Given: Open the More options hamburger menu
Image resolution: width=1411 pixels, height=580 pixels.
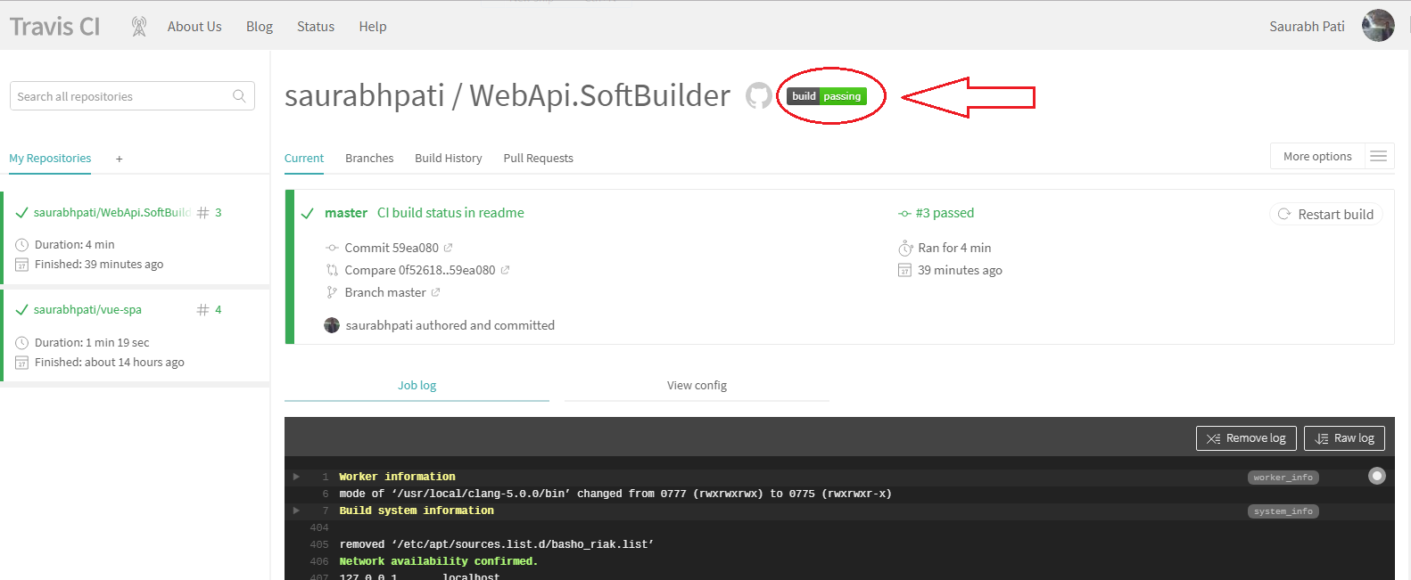Looking at the screenshot, I should 1378,157.
